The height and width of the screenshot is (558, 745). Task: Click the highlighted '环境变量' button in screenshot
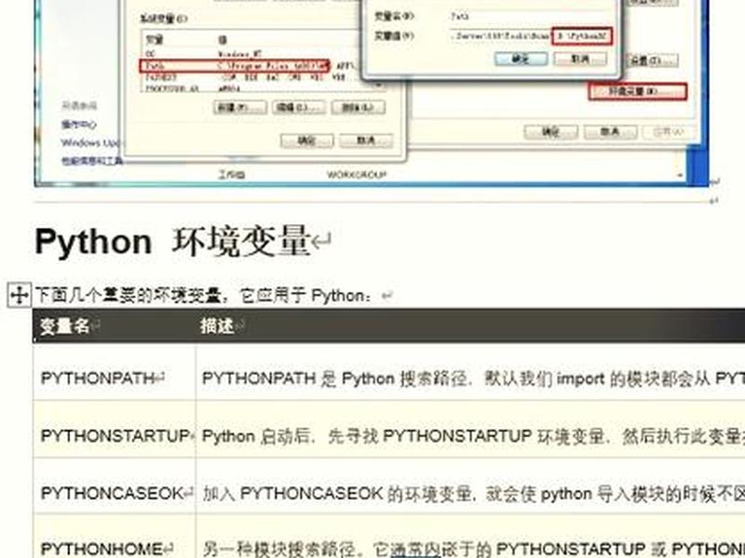pyautogui.click(x=638, y=91)
